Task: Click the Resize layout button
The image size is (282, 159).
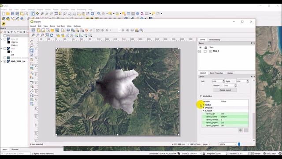Action: coord(225,90)
